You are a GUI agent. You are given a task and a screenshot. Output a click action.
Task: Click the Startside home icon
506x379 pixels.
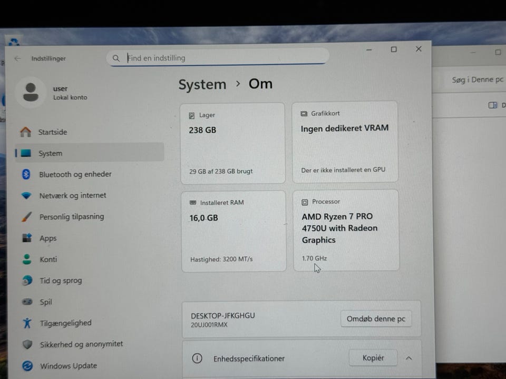click(x=25, y=132)
